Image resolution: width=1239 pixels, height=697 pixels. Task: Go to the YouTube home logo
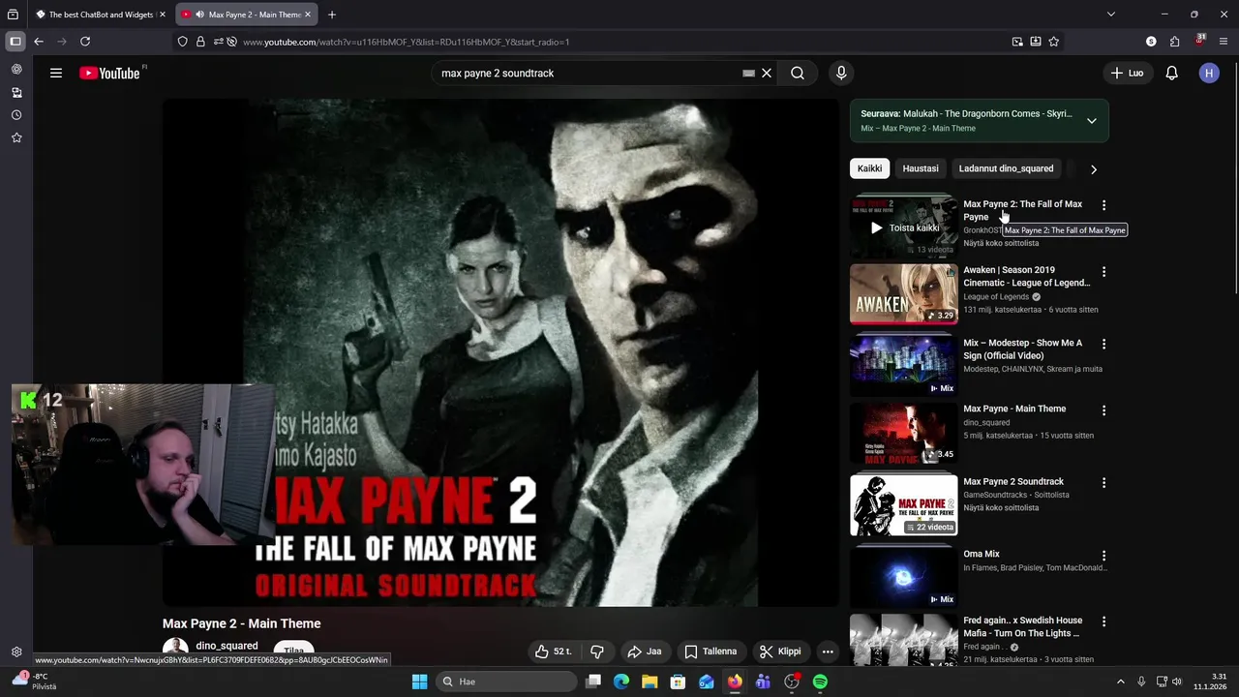pyautogui.click(x=109, y=73)
